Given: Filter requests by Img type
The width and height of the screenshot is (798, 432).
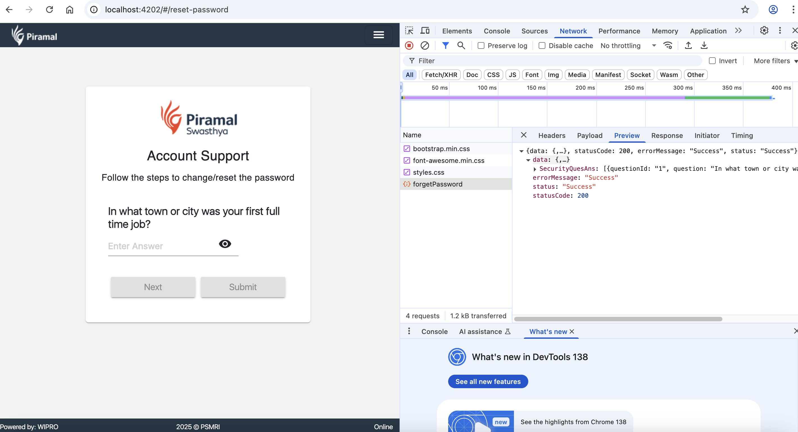Looking at the screenshot, I should [553, 75].
